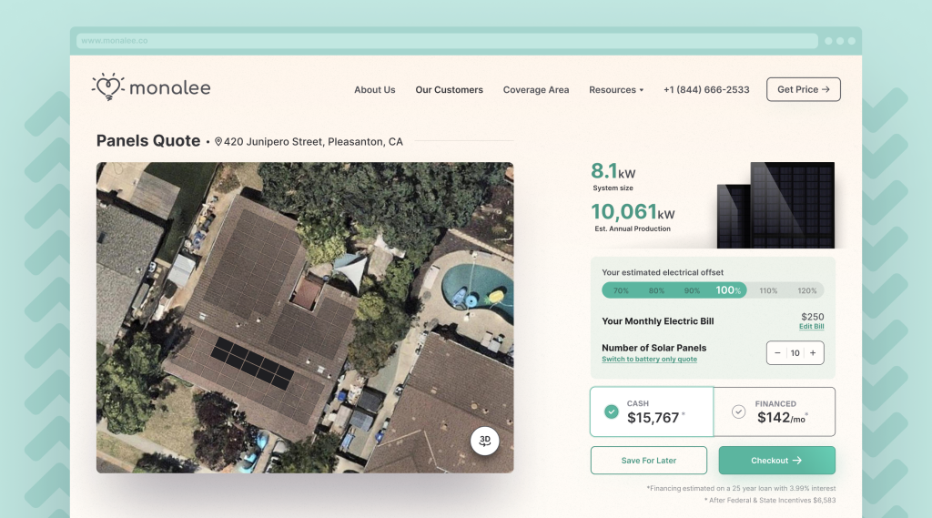This screenshot has height=518, width=932.
Task: Click the Monalee lightbulb heart logo
Action: 107,86
